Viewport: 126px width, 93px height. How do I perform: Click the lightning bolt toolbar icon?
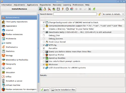tap(63, 9)
